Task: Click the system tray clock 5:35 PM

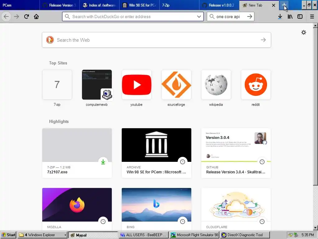Action: 308,235
